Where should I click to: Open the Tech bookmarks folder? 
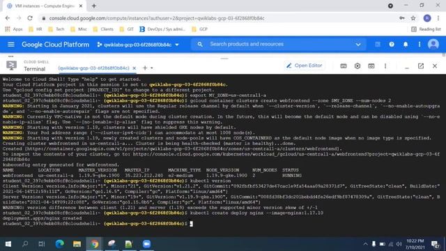(x=56, y=29)
